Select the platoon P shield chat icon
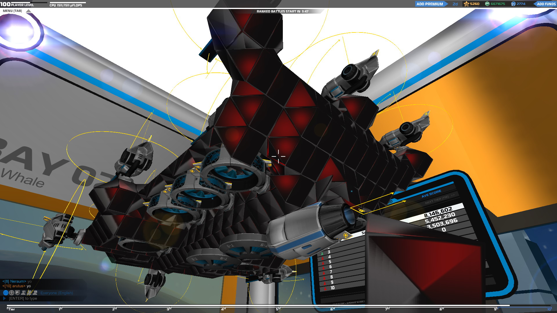The image size is (557, 313). click(17, 293)
